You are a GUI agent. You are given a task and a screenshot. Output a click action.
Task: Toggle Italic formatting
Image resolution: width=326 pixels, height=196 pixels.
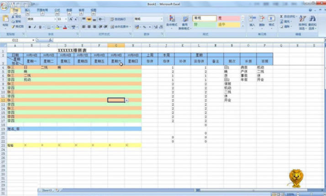tap(35, 27)
